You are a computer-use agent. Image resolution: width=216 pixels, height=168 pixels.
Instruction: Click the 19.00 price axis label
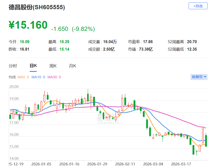click(14, 99)
